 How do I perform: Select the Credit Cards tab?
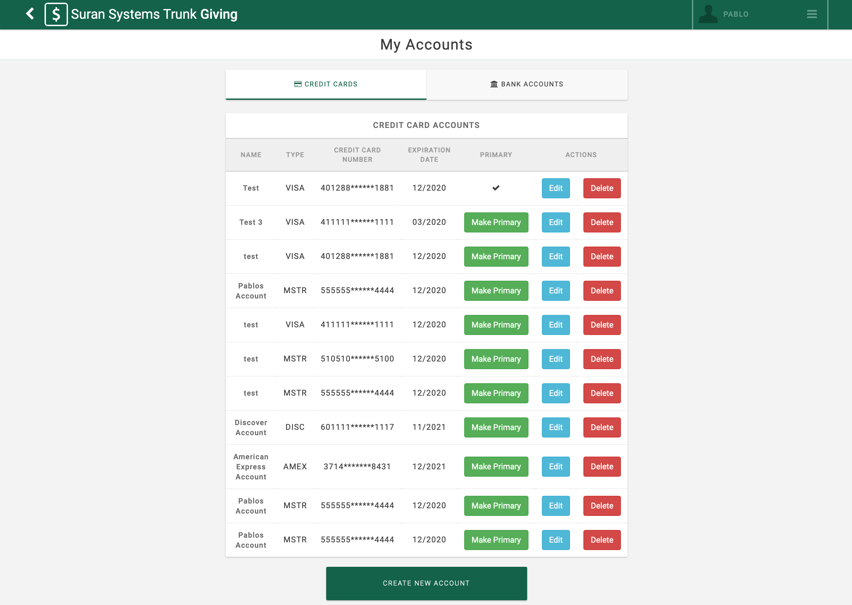pos(326,84)
